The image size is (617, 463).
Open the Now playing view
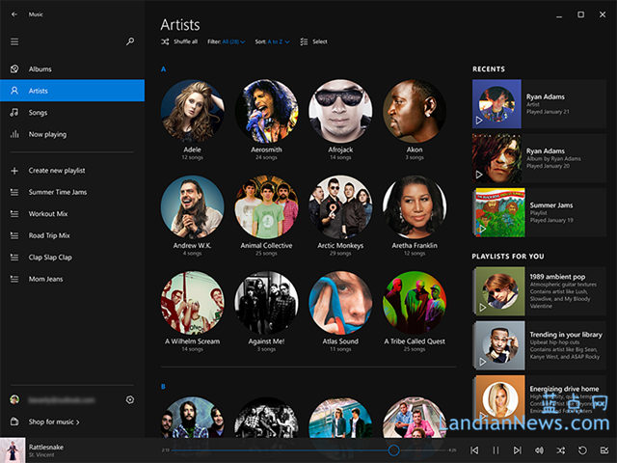pos(72,134)
